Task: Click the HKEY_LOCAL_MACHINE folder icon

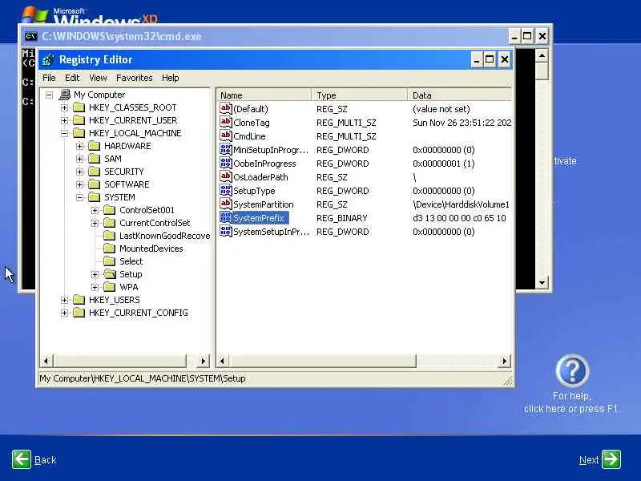Action: tap(79, 133)
